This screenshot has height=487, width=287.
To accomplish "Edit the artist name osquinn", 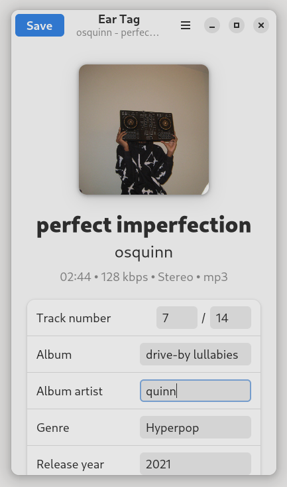I will pyautogui.click(x=144, y=252).
